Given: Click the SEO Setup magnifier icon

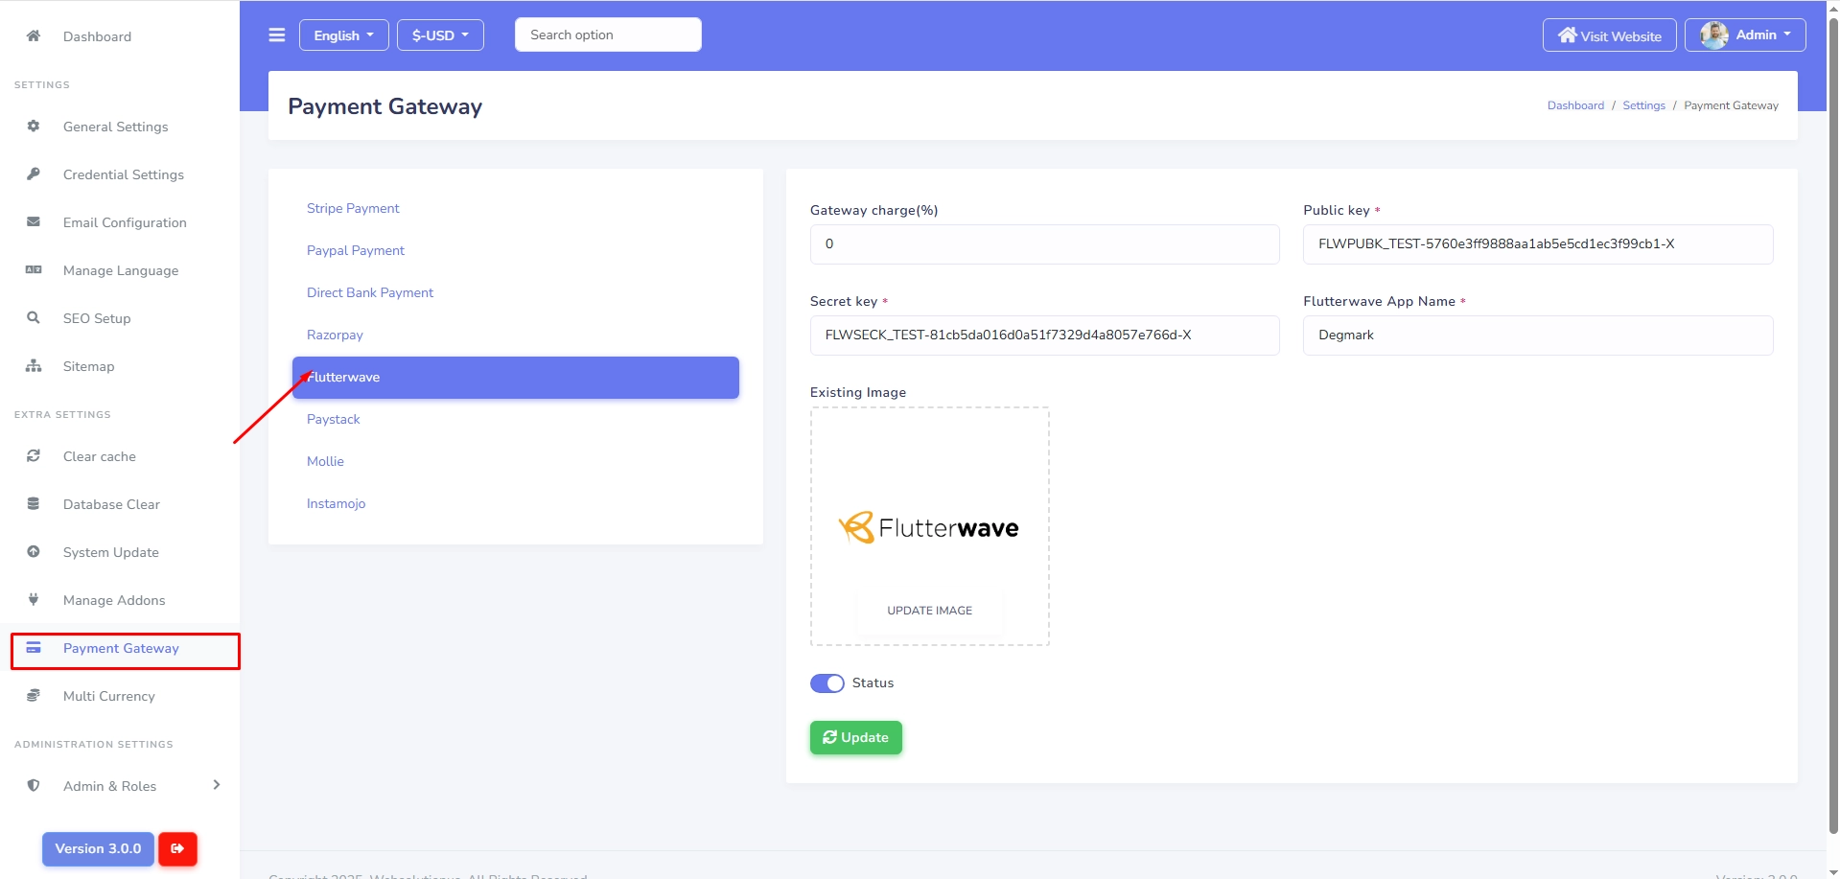Looking at the screenshot, I should (x=34, y=318).
